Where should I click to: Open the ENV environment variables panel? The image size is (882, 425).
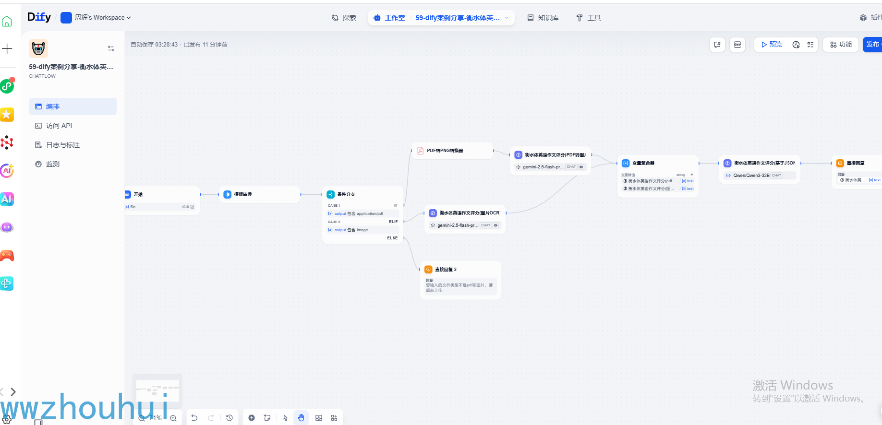pos(737,45)
